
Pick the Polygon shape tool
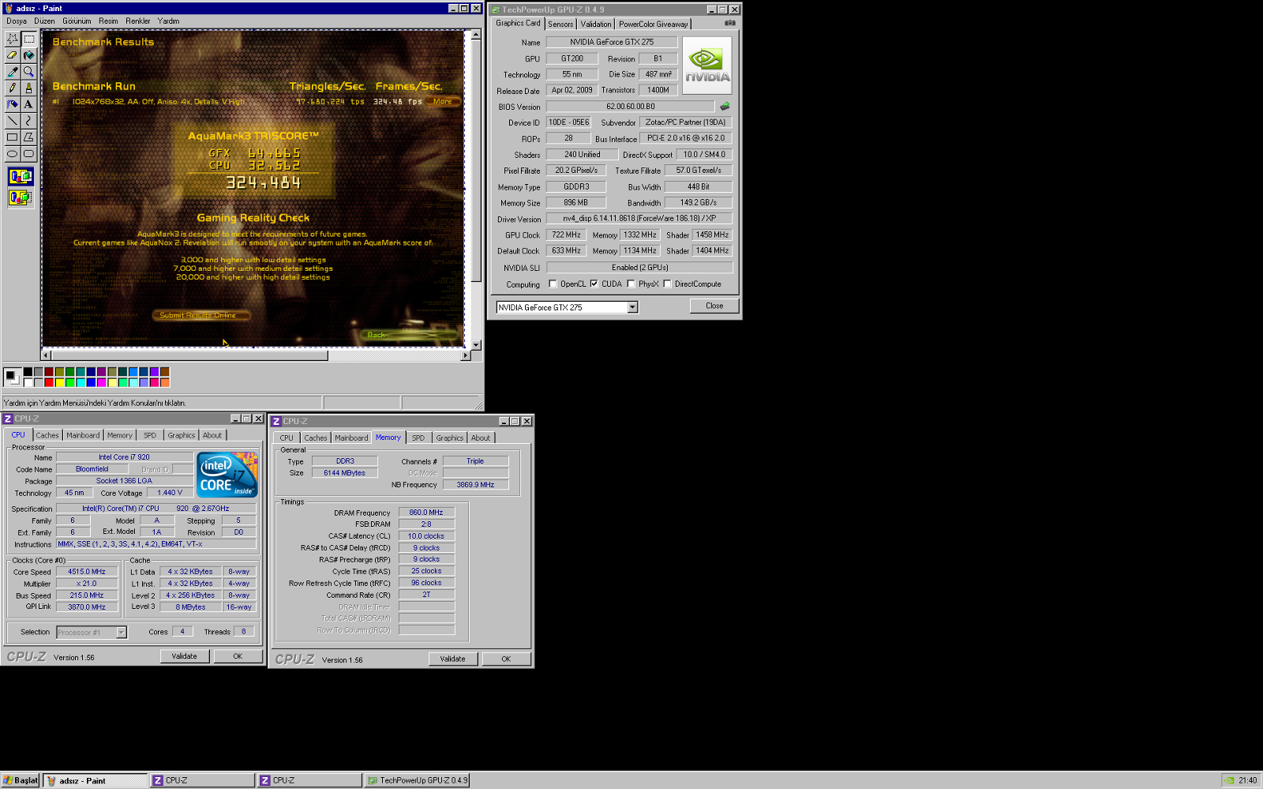click(x=29, y=137)
